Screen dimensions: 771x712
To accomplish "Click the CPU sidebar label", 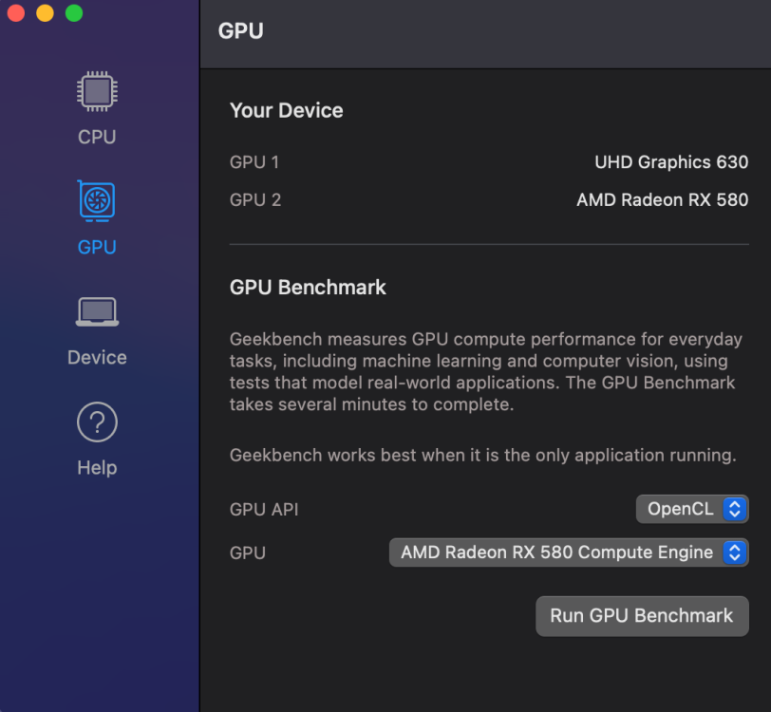I will (x=97, y=137).
